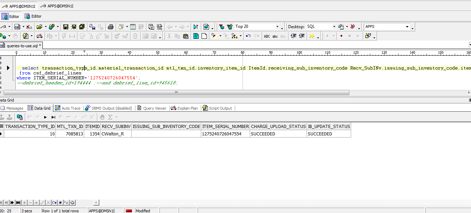Select the second Editor window tab
This screenshot has width=471, height=213.
[33, 16]
